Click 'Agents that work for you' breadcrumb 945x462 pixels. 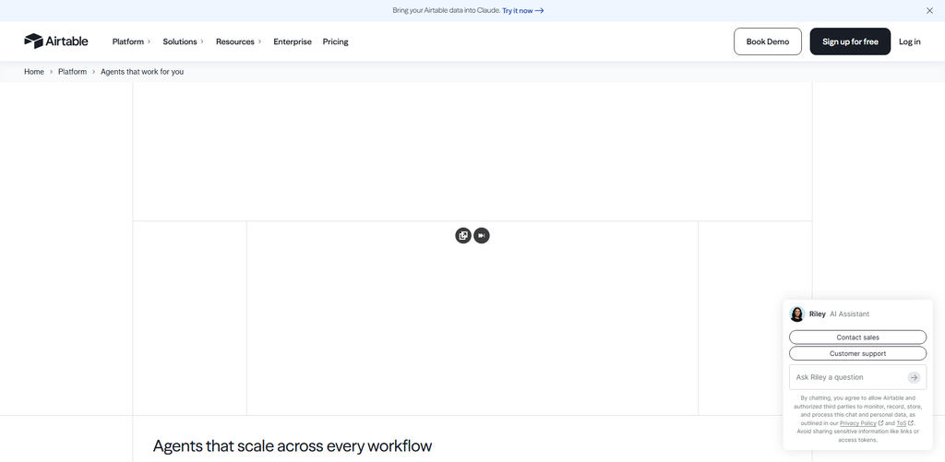coord(142,72)
